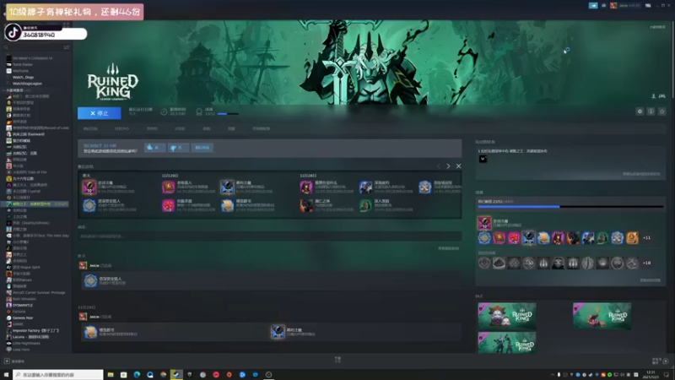Open Steam icon in Windows taskbar
675x380 pixels.
click(176, 375)
